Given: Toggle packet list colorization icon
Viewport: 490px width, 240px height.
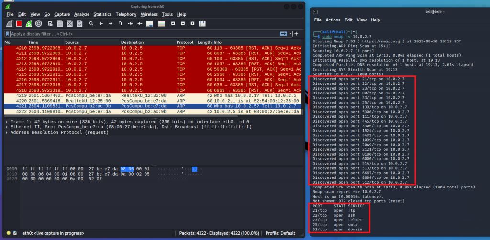Looking at the screenshot, I should pyautogui.click(x=161, y=23).
